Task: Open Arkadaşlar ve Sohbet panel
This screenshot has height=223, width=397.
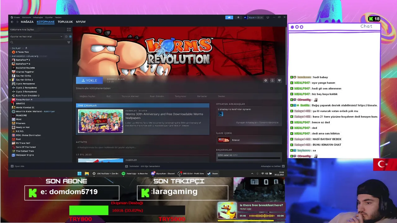Action: click(273, 166)
